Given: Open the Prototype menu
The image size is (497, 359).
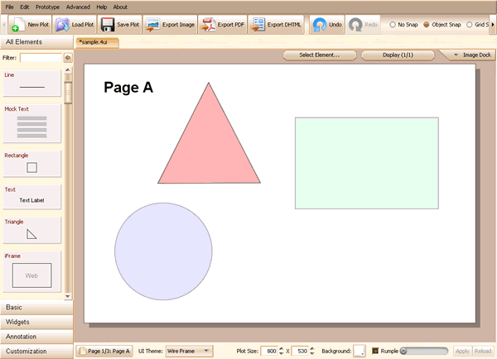Looking at the screenshot, I should [x=47, y=7].
